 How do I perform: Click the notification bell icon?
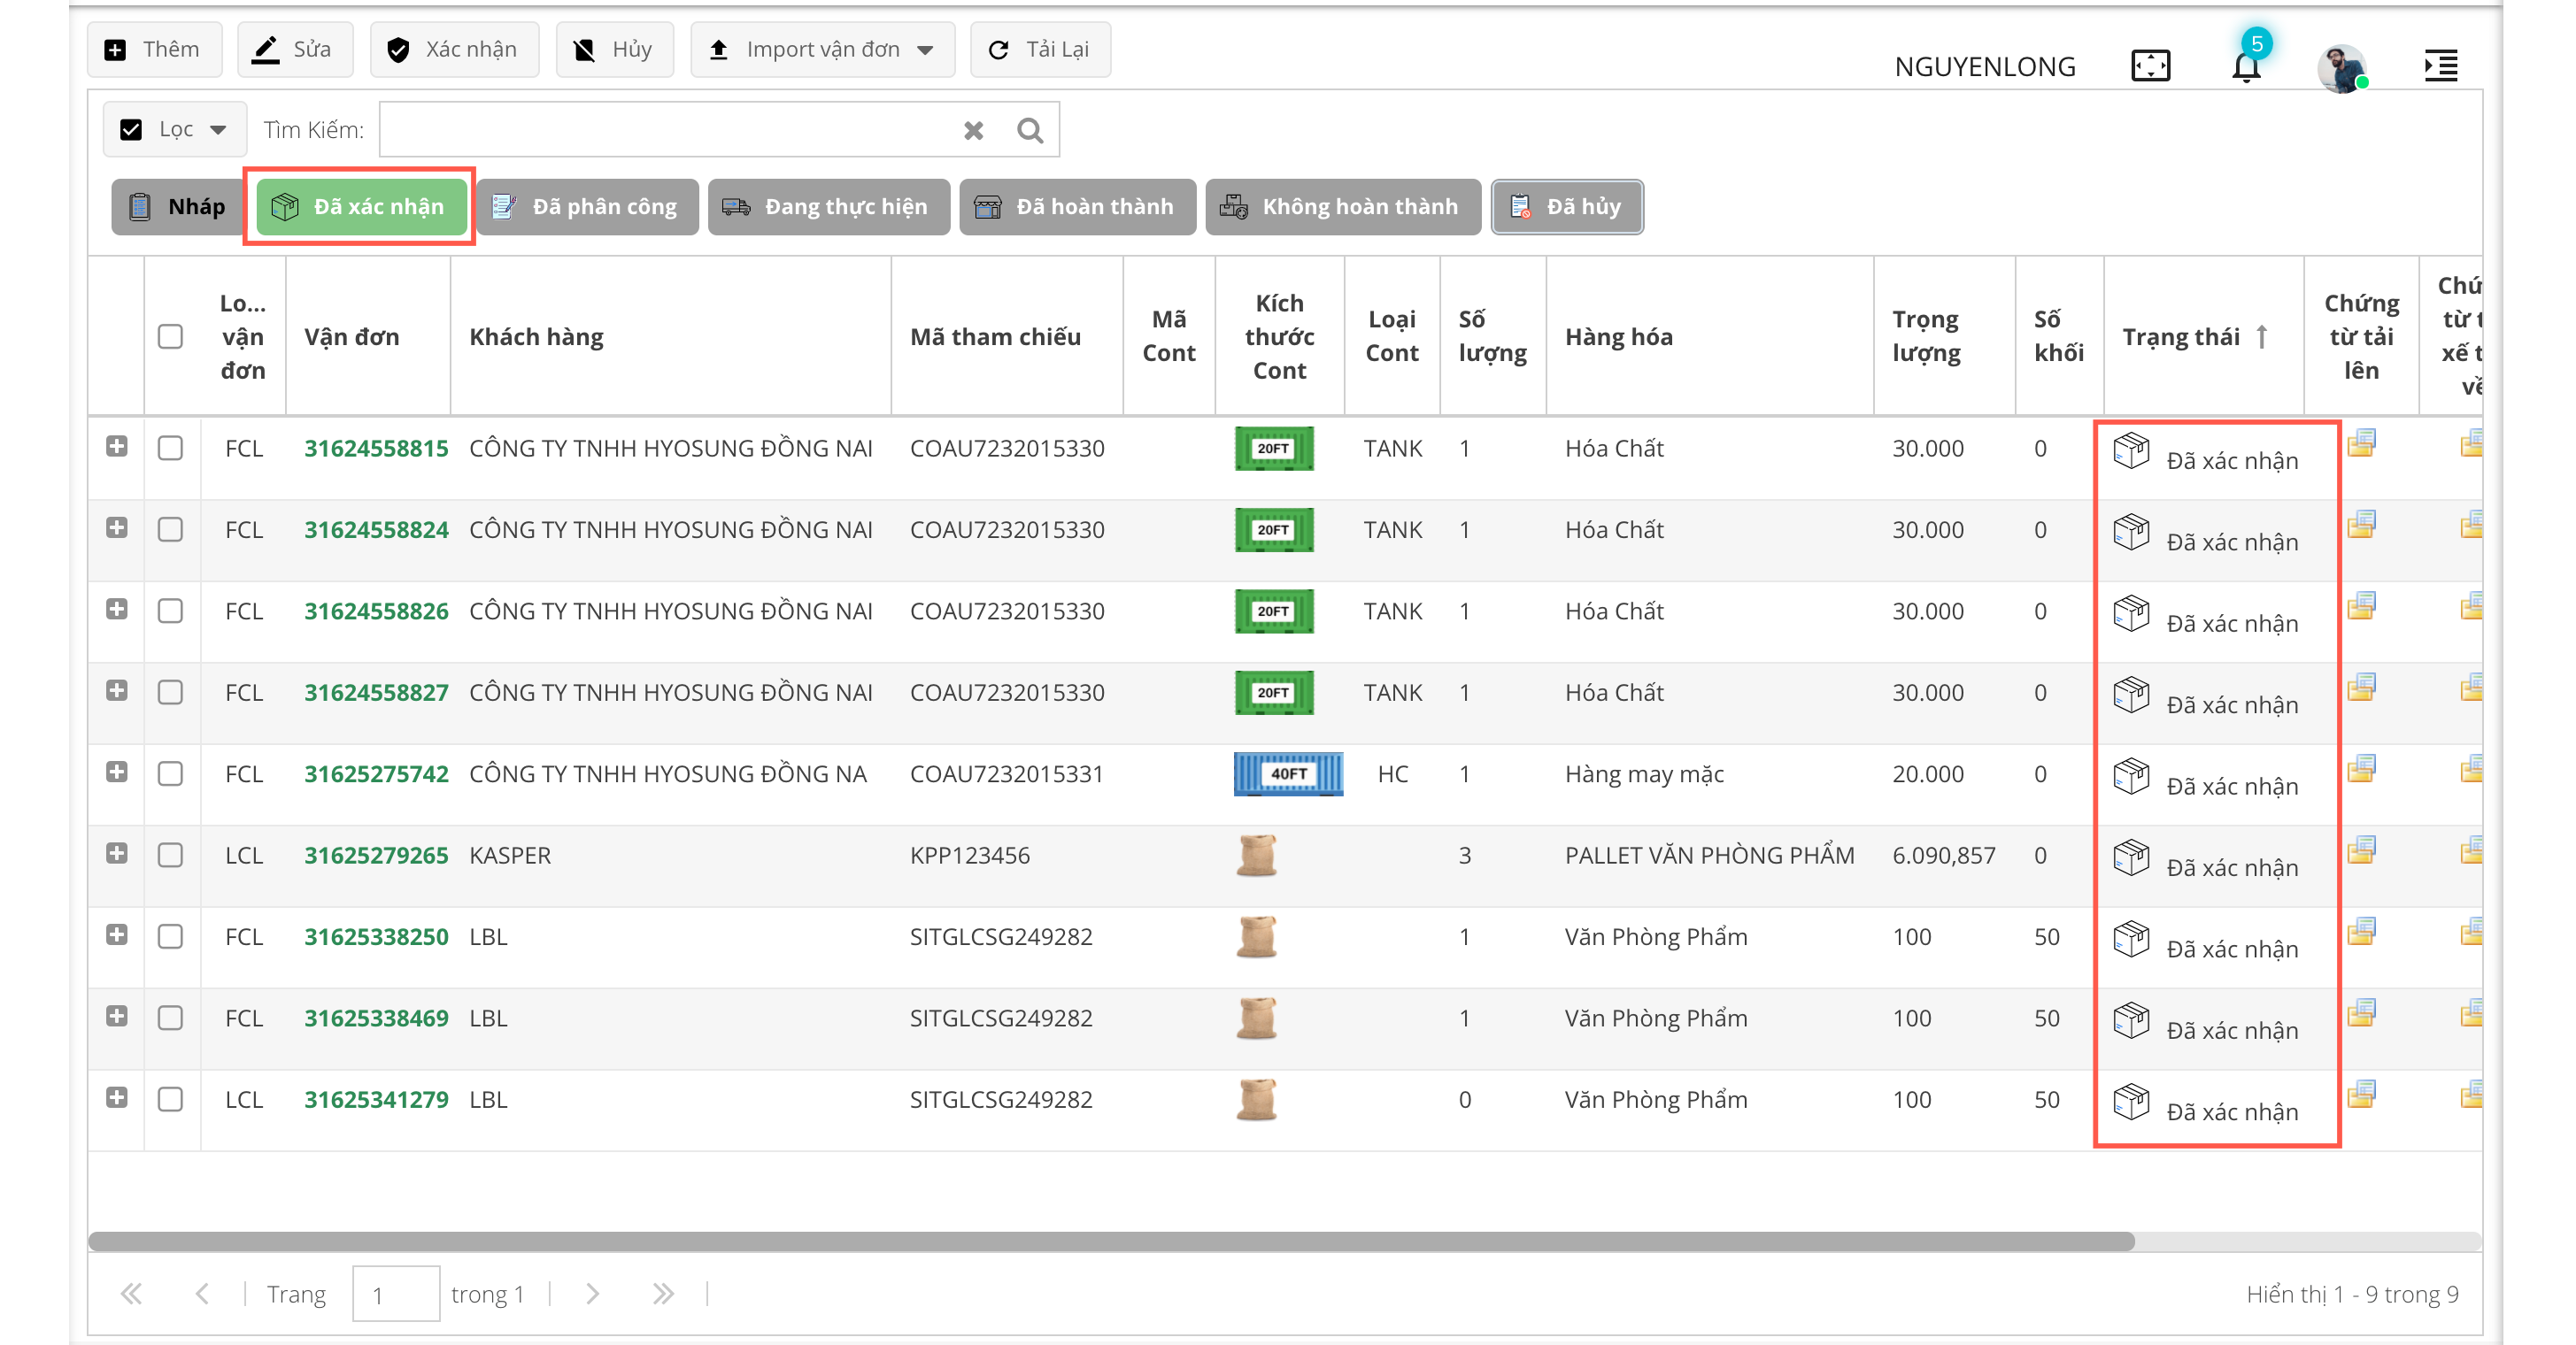tap(2246, 66)
